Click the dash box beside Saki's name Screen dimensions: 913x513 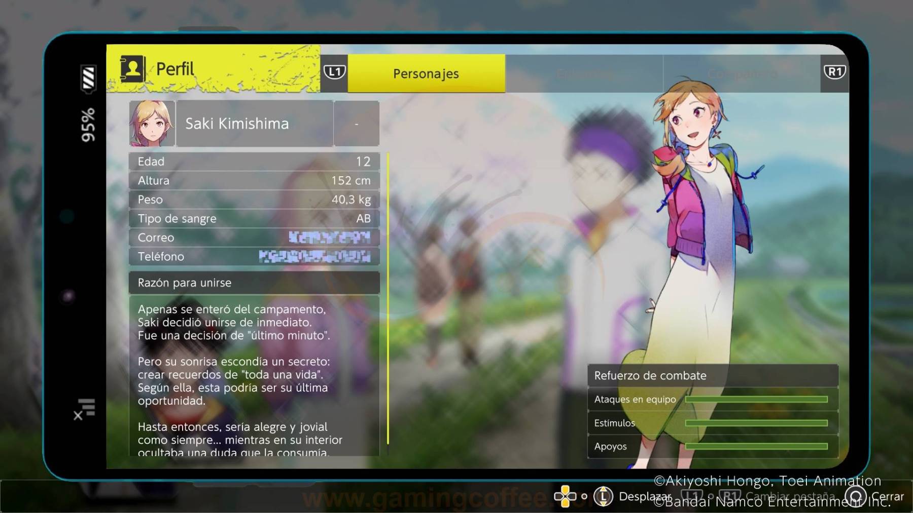[357, 124]
